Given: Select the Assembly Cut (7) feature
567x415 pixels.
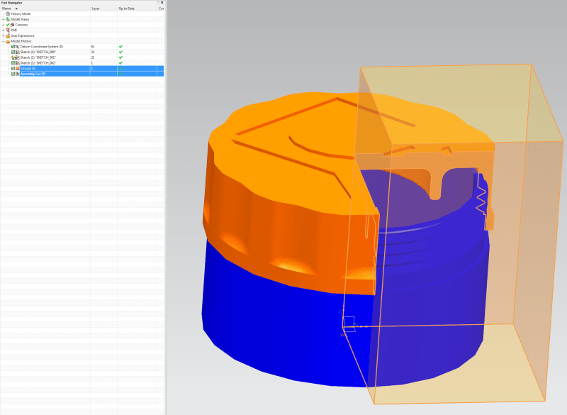Looking at the screenshot, I should 33,74.
